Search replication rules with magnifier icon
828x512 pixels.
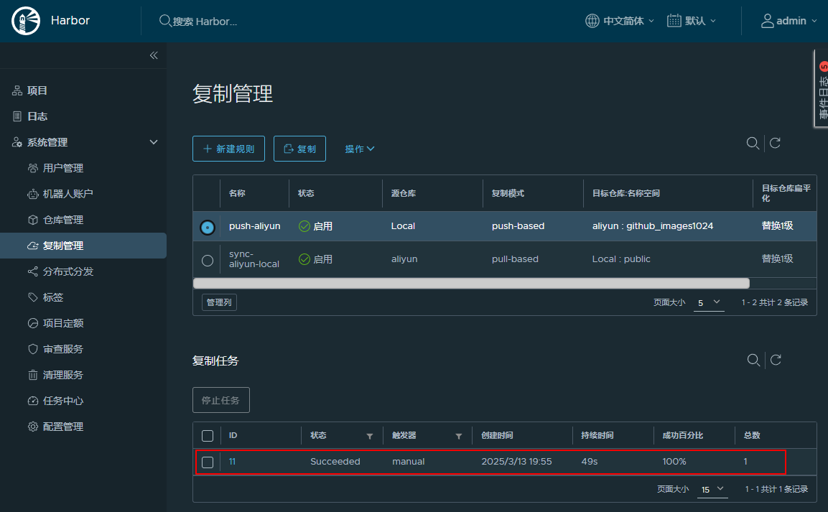click(x=753, y=143)
